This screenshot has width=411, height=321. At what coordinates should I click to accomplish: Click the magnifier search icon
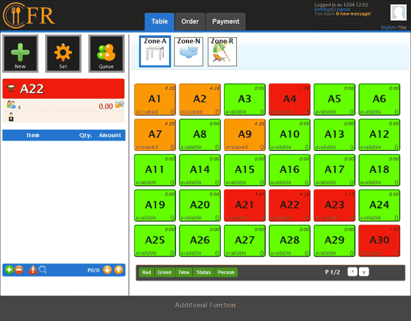tap(42, 270)
